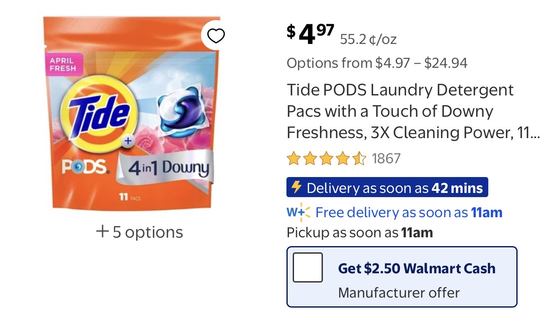Click Get $2.50 Walmart Cash text
The width and height of the screenshot is (549, 321).
417,268
